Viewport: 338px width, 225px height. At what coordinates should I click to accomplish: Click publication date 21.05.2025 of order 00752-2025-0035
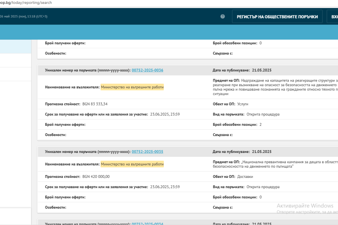pos(262,152)
